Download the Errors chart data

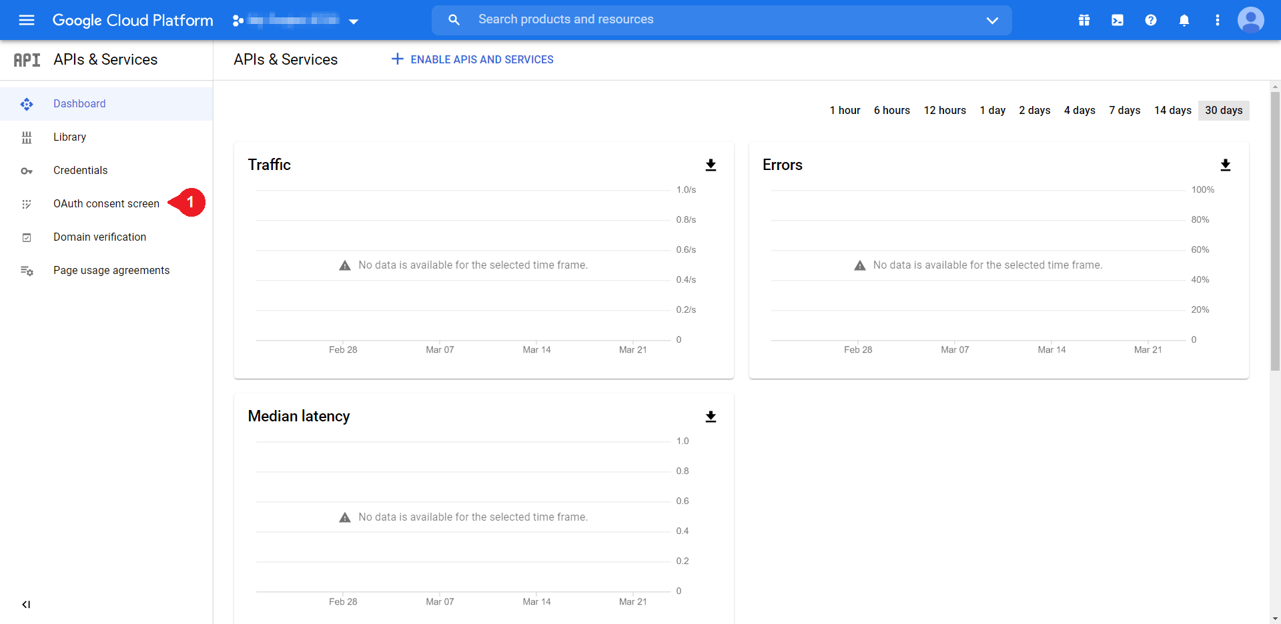pyautogui.click(x=1225, y=165)
